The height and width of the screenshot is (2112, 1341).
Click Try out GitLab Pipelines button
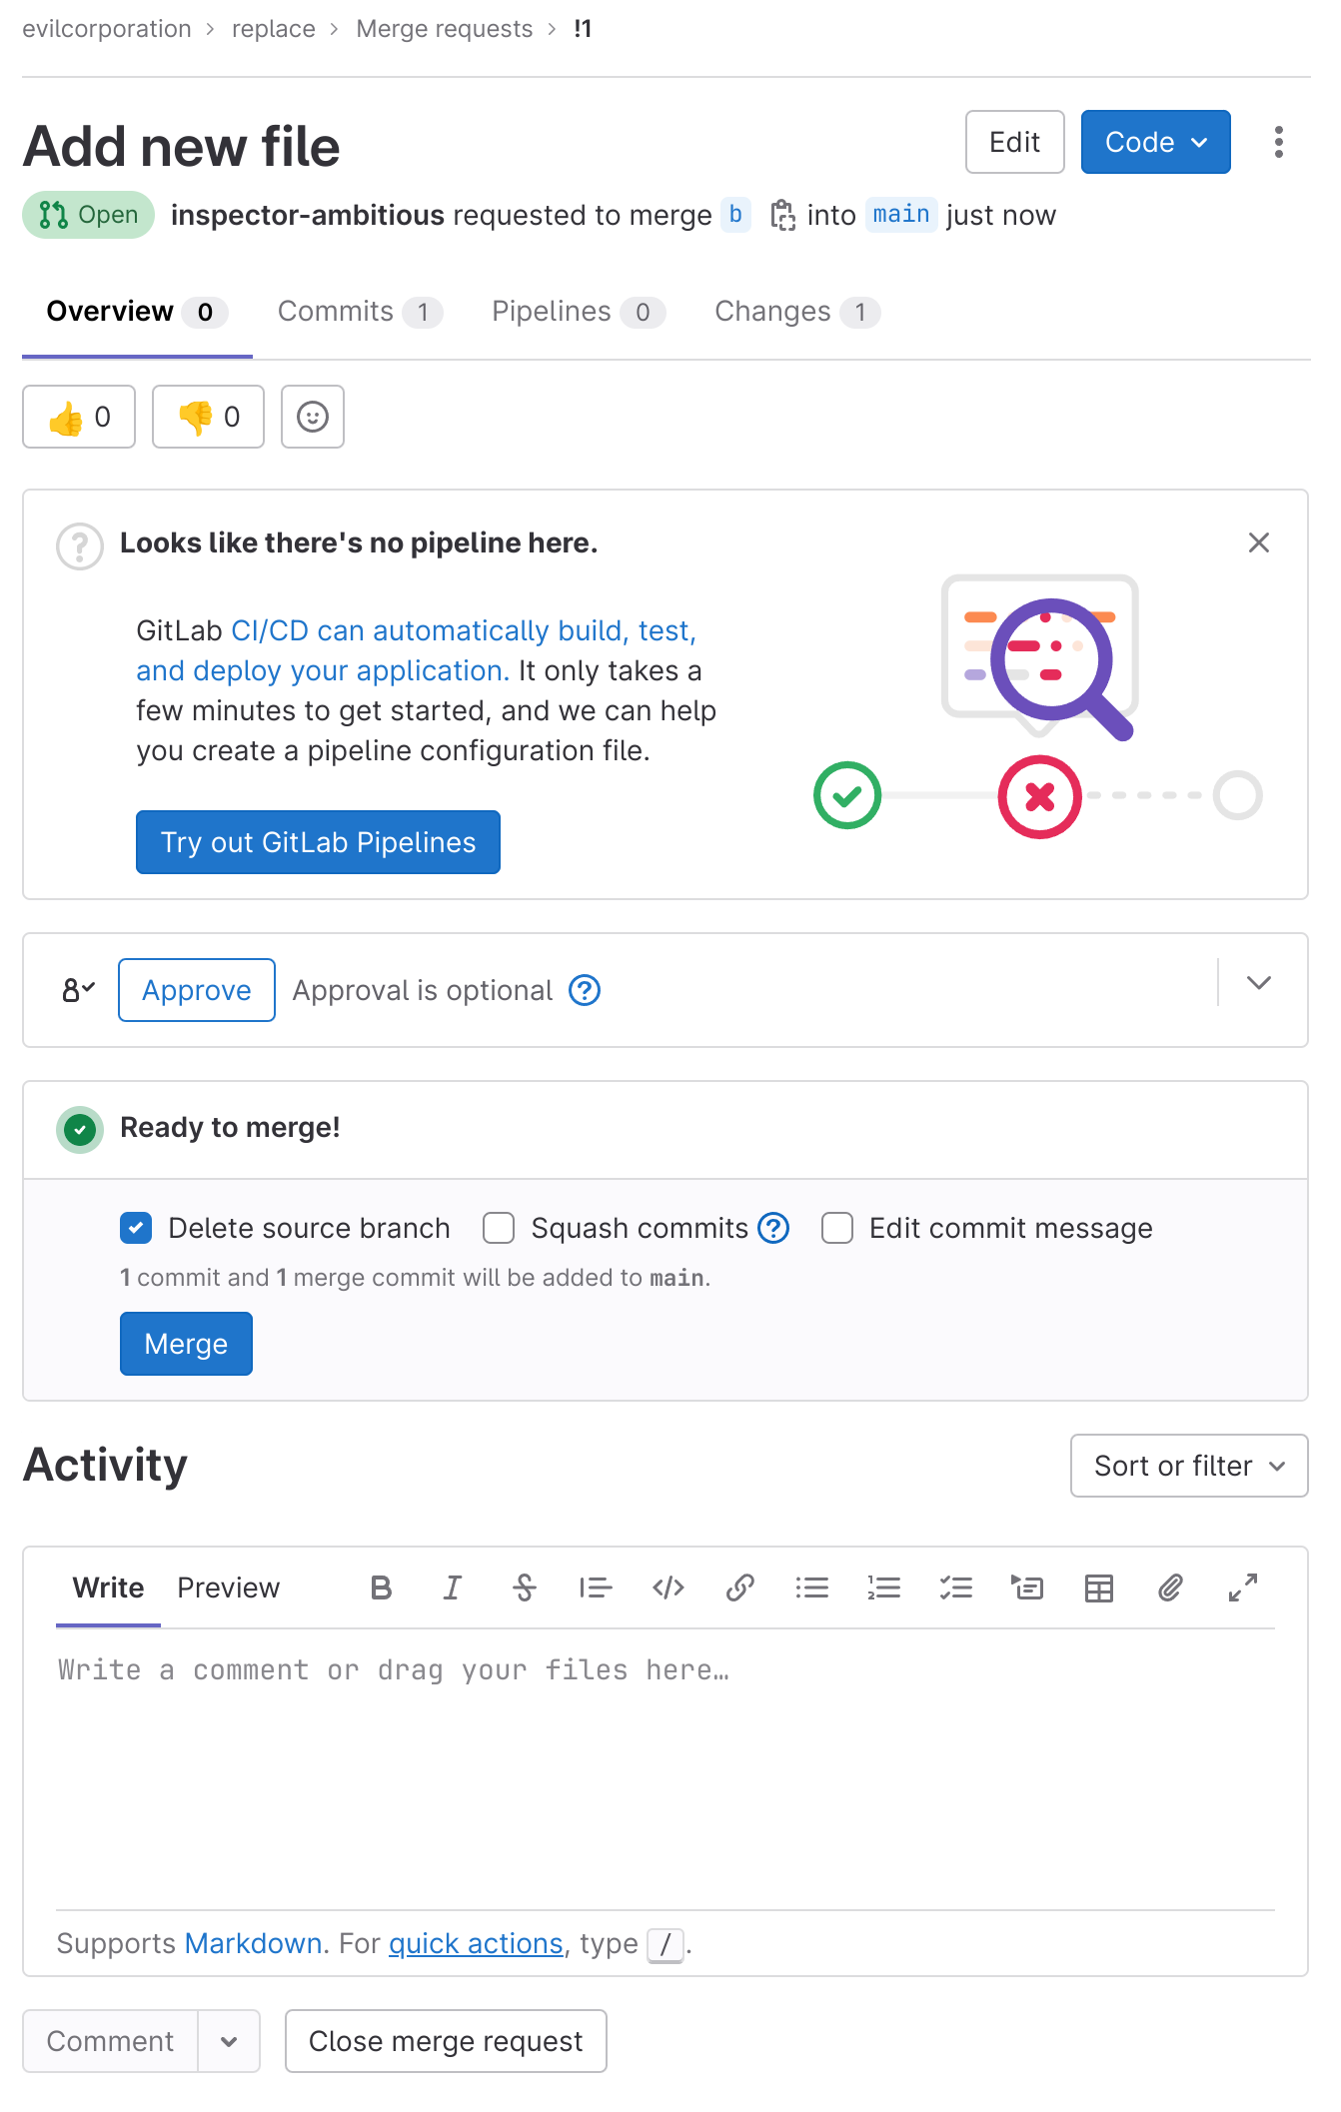318,842
